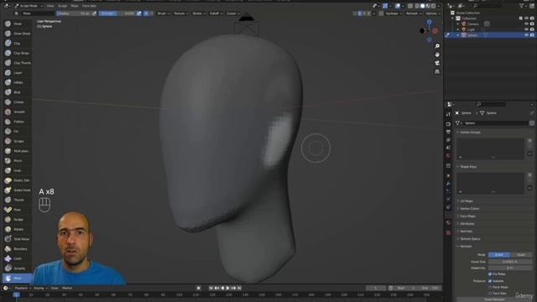Select the Draw sculpt brush

click(17, 24)
